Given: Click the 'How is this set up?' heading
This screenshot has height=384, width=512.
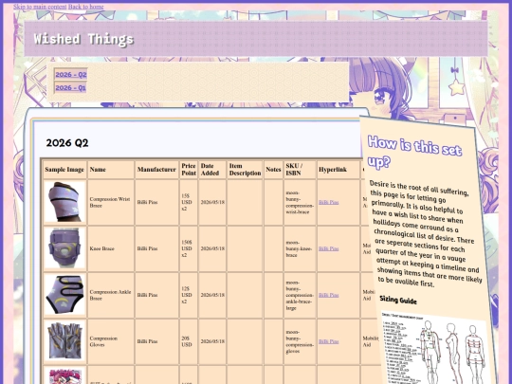Looking at the screenshot, I should [414, 152].
